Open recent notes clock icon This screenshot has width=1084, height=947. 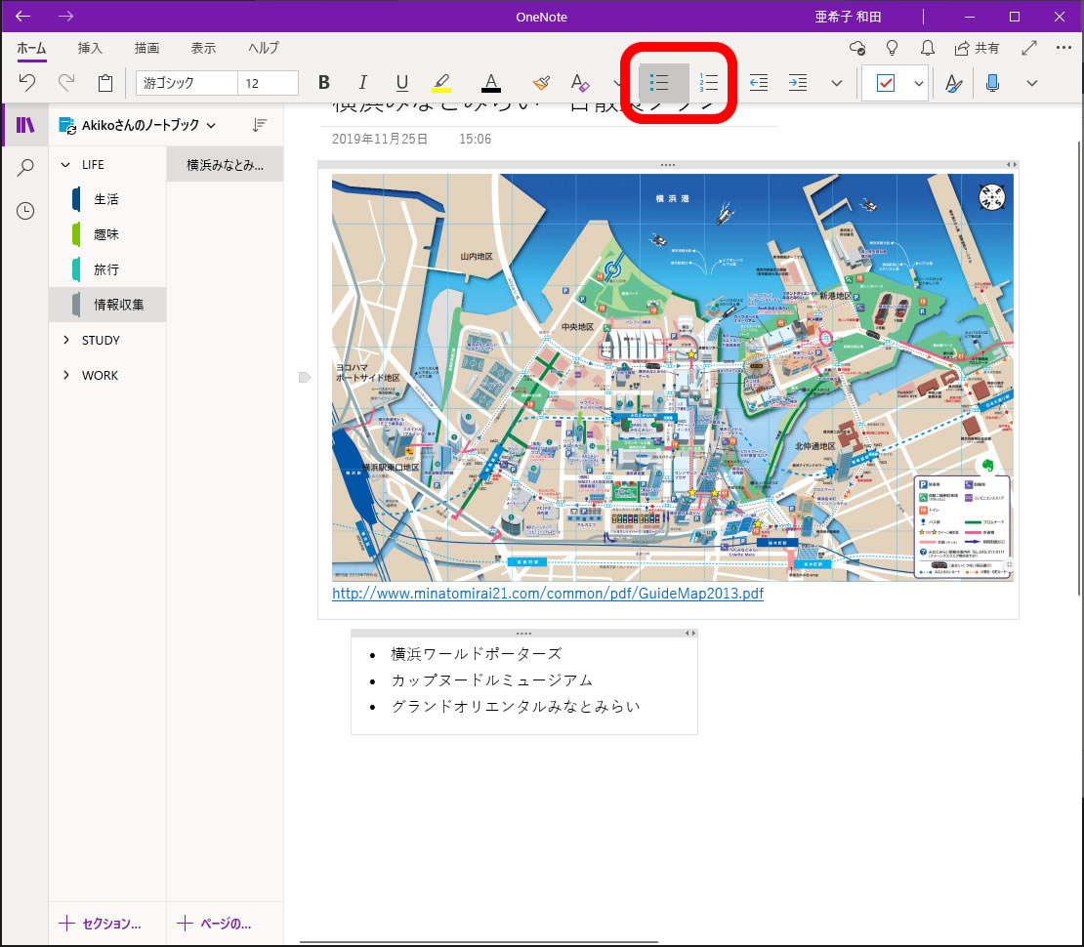point(25,211)
